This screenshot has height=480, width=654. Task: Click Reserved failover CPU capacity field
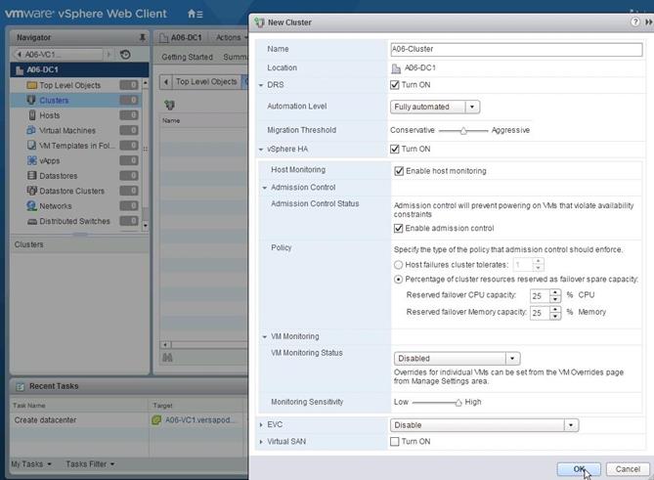(x=540, y=295)
